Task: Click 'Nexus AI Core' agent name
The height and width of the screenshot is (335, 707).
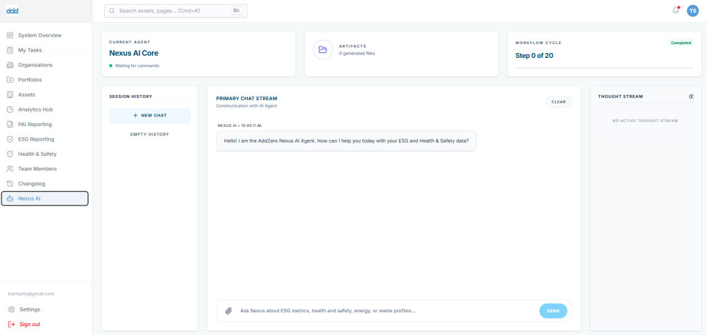Action: point(134,53)
